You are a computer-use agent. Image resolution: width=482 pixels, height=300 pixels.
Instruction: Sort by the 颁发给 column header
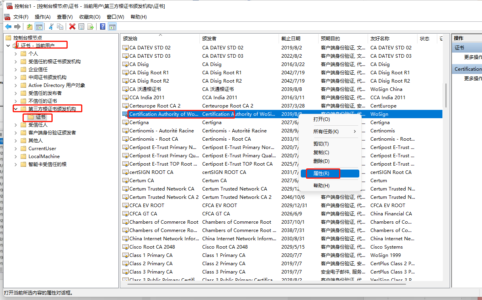point(160,38)
